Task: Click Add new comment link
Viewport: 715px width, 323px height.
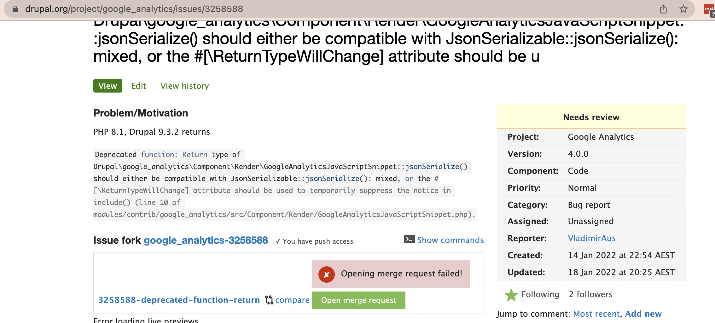Action: point(643,314)
